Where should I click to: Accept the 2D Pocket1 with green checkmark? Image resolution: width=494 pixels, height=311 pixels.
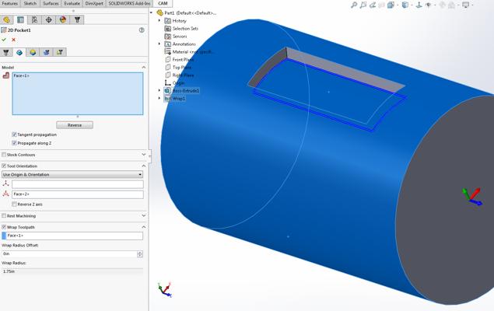5,40
